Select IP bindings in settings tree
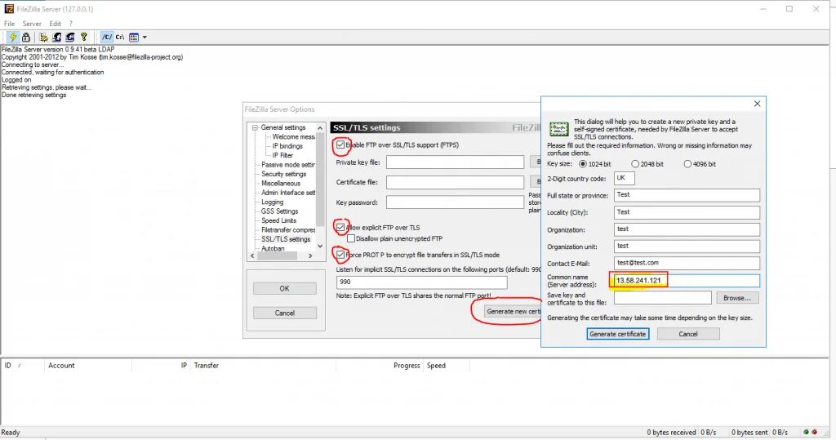Viewport: 836px width, 440px height. point(287,145)
